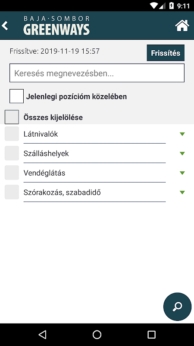
Task: Tap the back arrow in header
Action: 5,26
